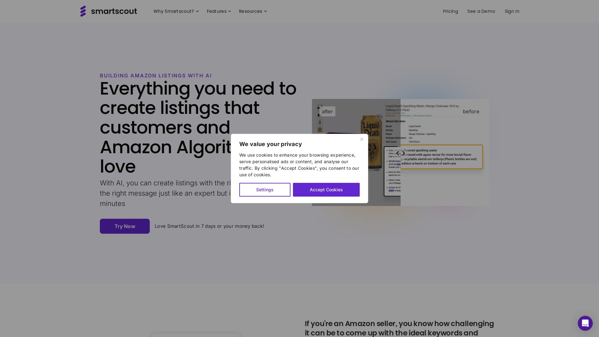
Task: Click the Smartscout logo icon
Action: tap(83, 11)
